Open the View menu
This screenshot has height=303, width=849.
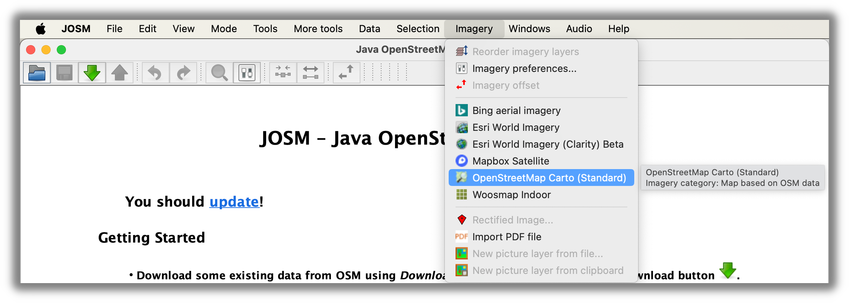(x=183, y=29)
